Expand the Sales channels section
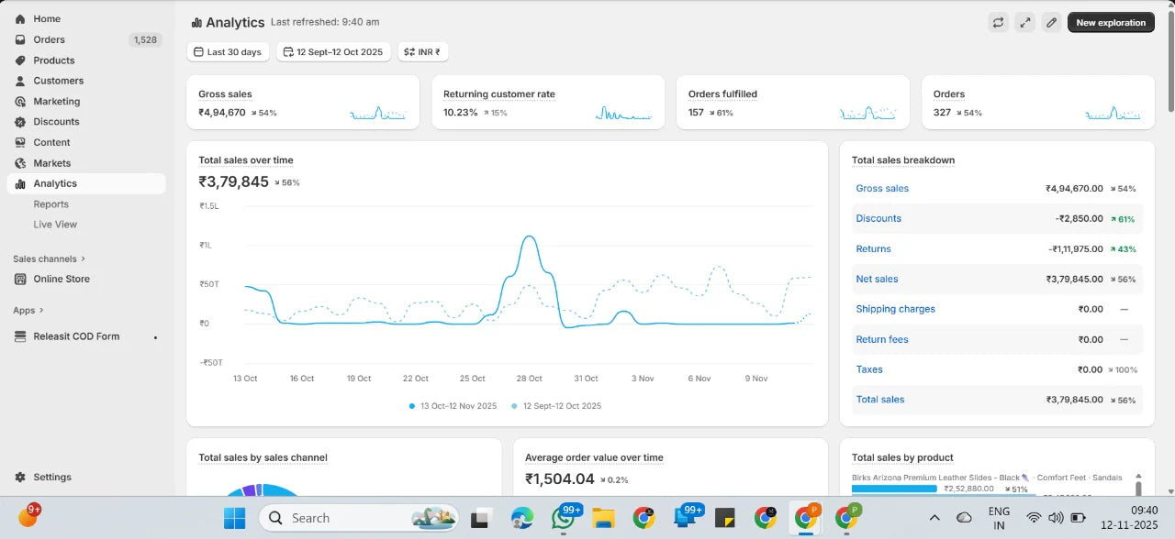 click(x=49, y=258)
